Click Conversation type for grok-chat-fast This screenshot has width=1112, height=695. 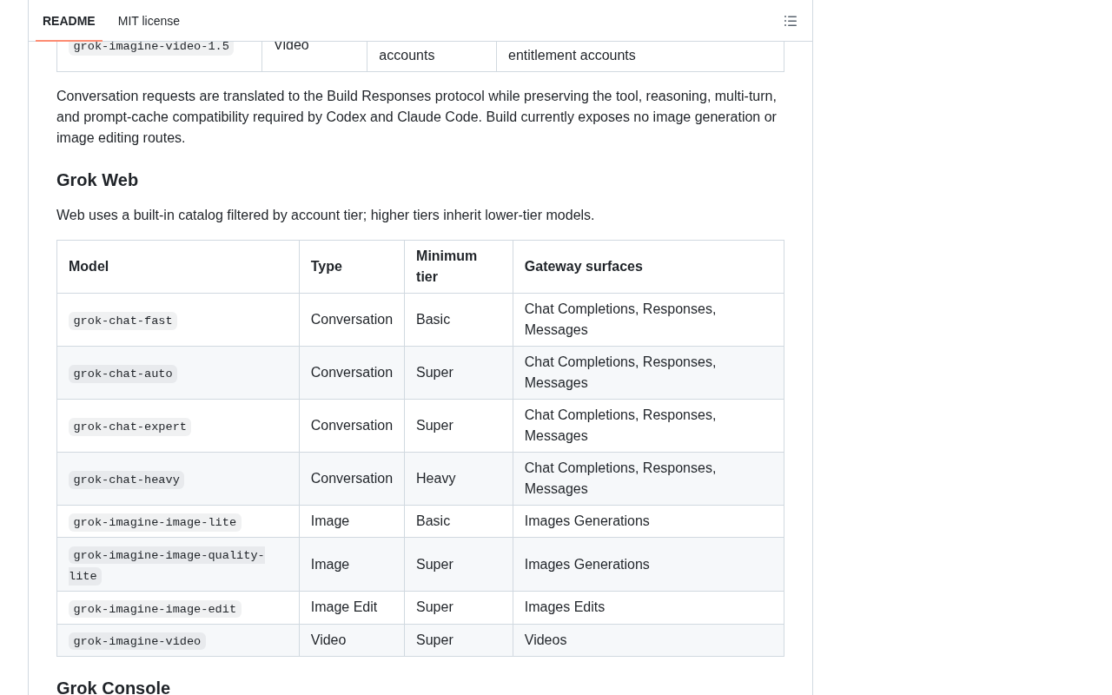coord(351,319)
